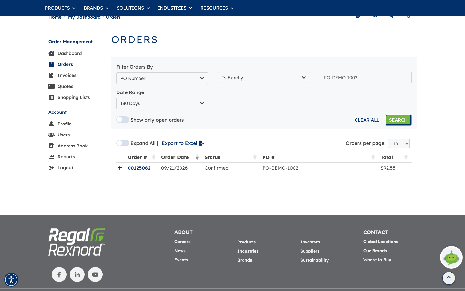
Task: Click the Regal Rexnord footer logo
Action: (x=77, y=242)
